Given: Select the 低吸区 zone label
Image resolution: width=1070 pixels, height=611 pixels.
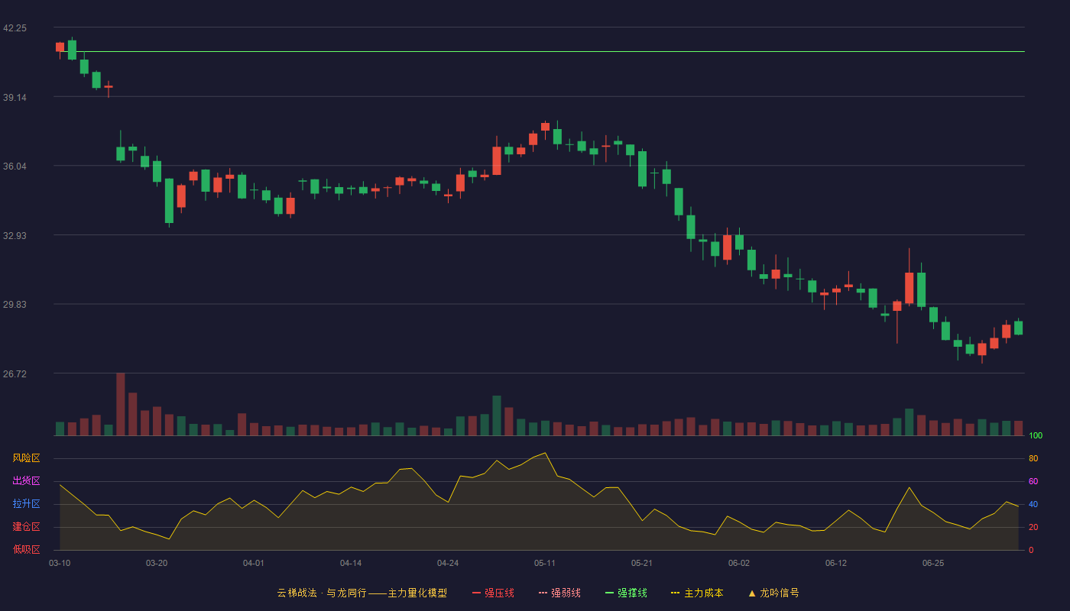Looking at the screenshot, I should 26,549.
